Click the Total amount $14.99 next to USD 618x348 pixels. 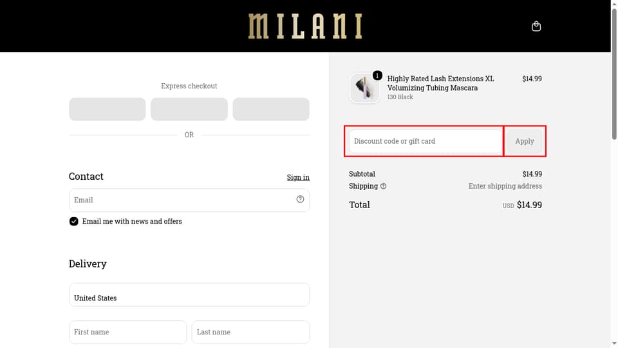(x=529, y=205)
